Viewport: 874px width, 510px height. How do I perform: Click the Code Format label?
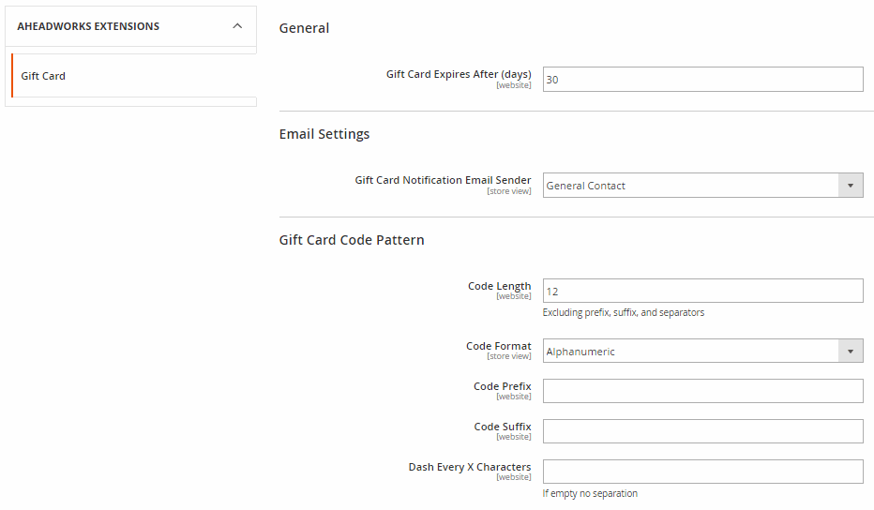coord(499,346)
